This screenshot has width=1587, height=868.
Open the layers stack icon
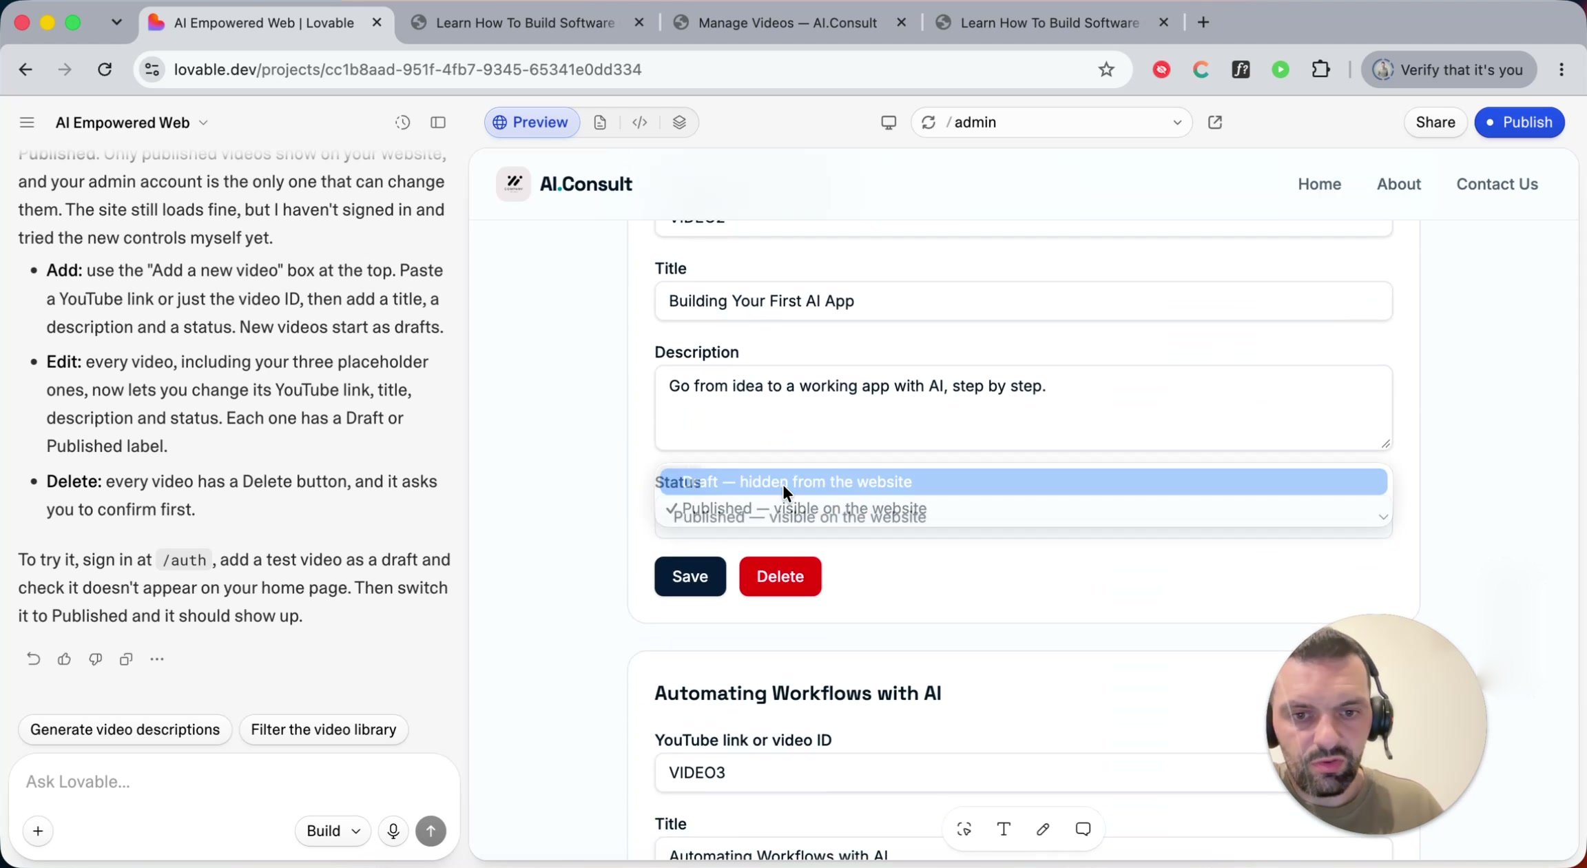click(x=679, y=123)
